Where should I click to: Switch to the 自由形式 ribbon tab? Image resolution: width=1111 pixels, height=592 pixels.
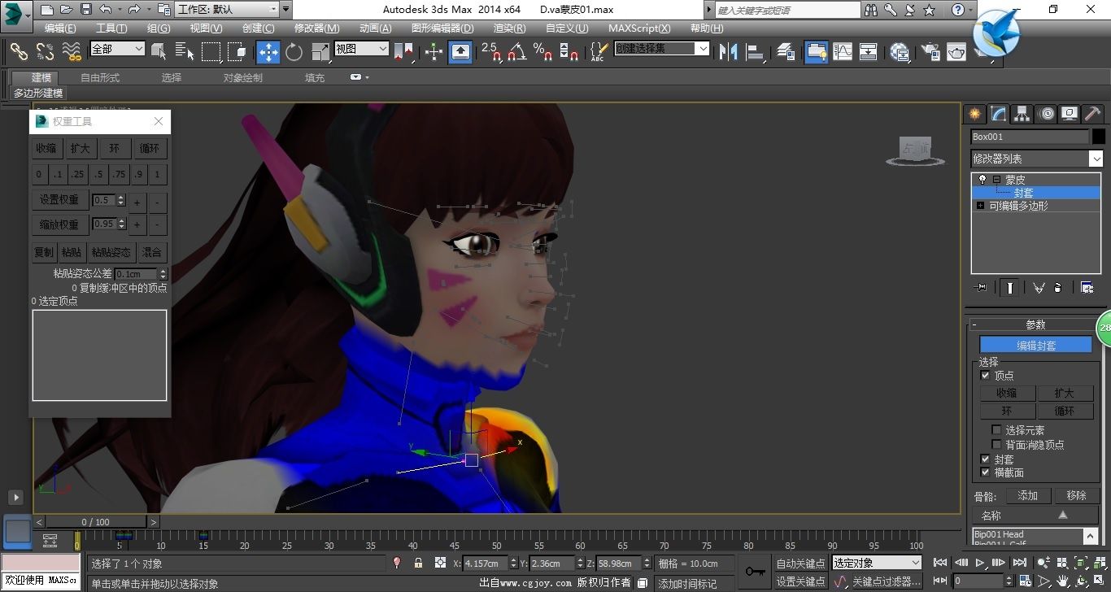[x=100, y=78]
